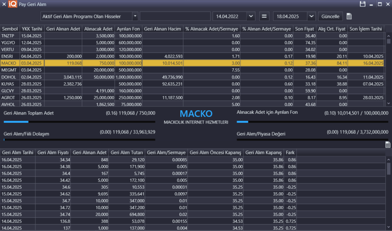Image resolution: width=392 pixels, height=231 pixels.
Task: Select the highlighted MACKO row
Action: (192, 63)
